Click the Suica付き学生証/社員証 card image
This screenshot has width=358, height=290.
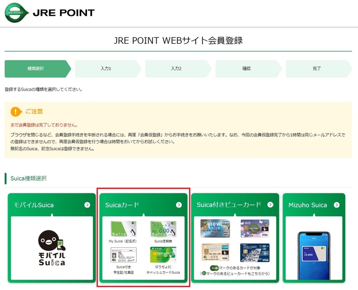tap(123, 255)
